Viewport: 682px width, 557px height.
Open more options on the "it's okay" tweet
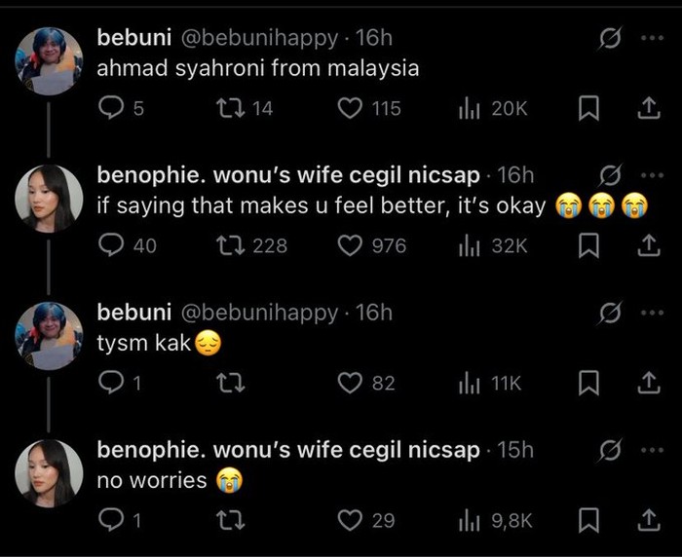[x=649, y=176]
